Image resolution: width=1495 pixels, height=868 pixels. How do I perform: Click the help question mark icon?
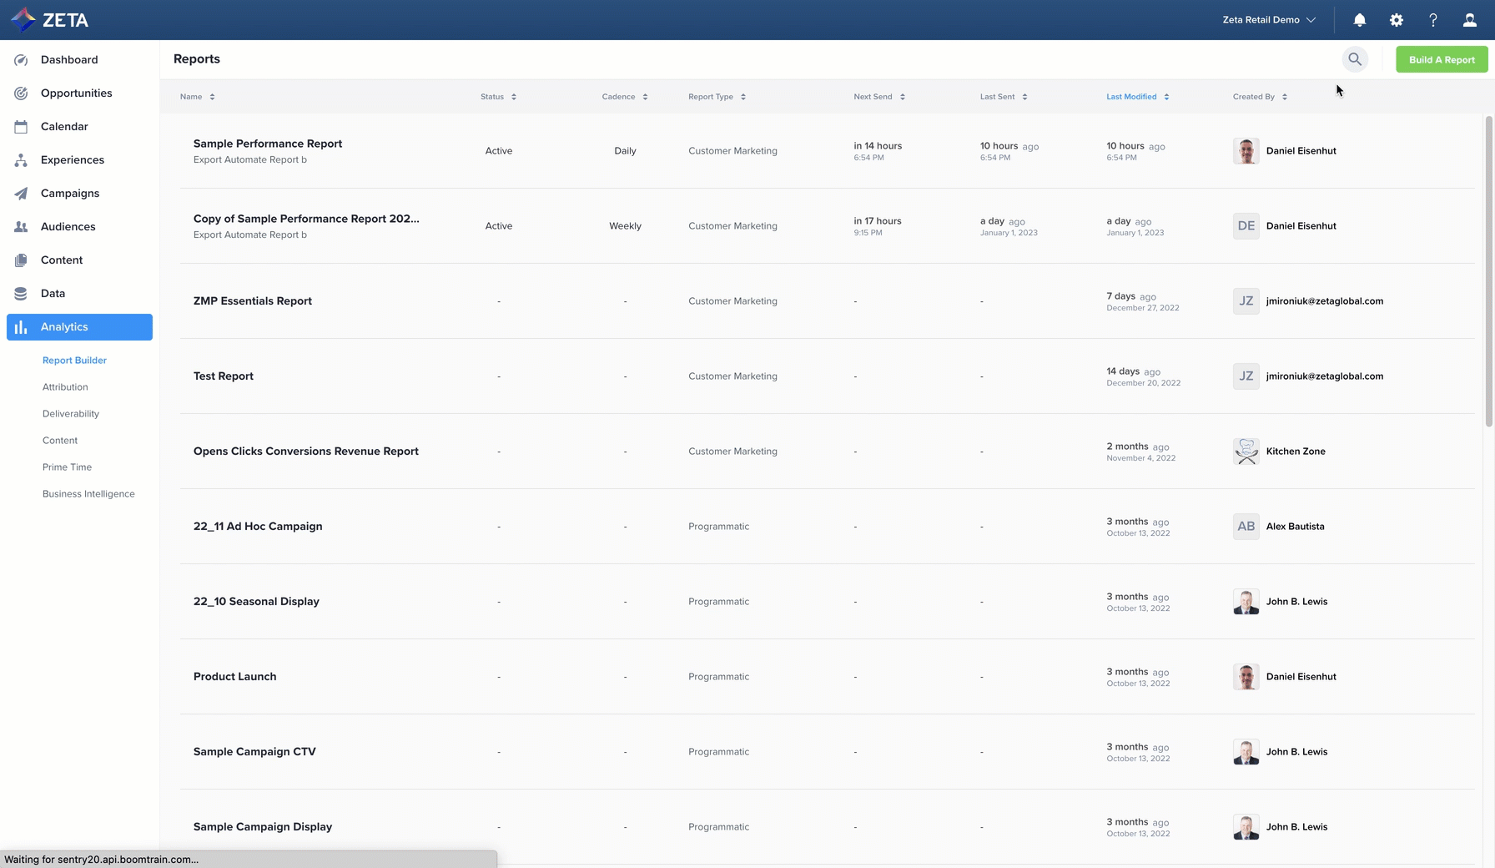pos(1432,20)
